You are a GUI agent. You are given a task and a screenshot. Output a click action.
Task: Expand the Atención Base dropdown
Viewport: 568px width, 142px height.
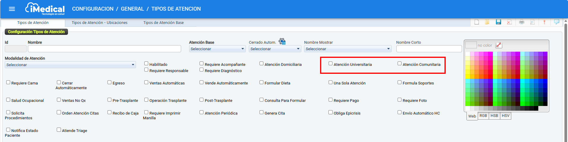217,49
